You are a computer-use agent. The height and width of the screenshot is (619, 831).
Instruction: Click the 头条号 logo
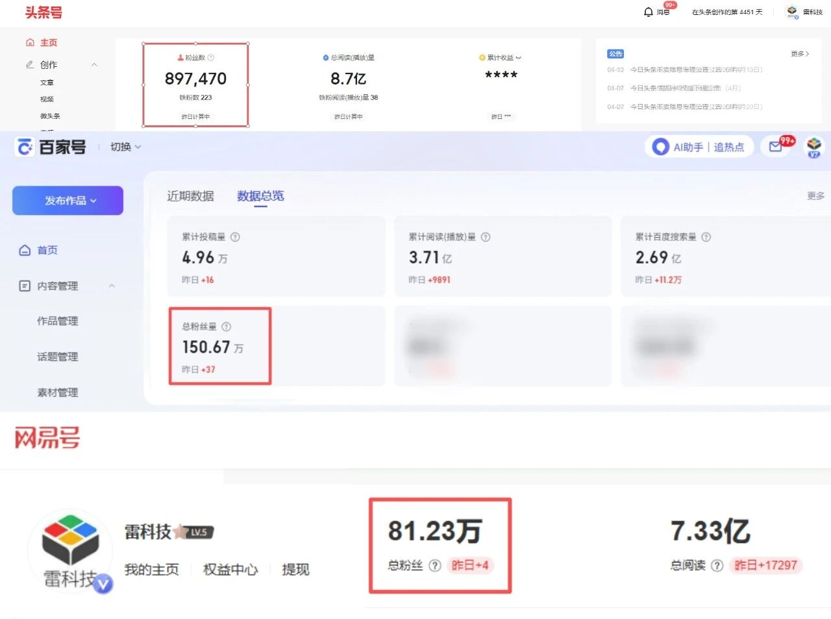point(43,12)
